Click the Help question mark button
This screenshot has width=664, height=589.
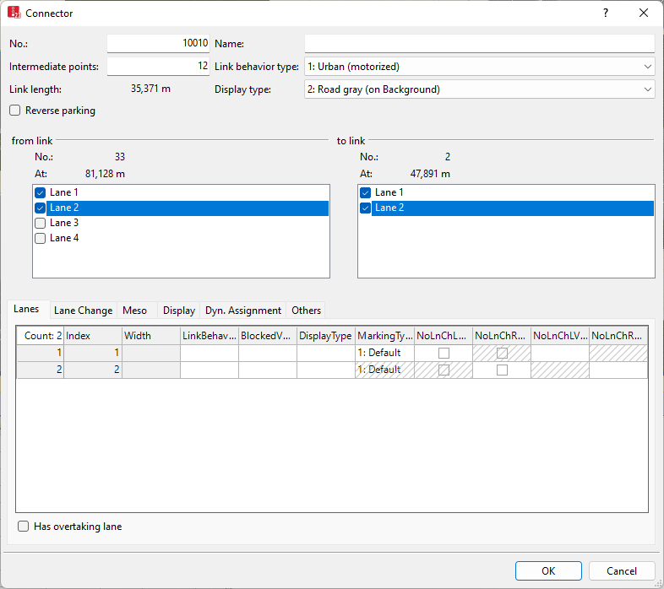605,14
